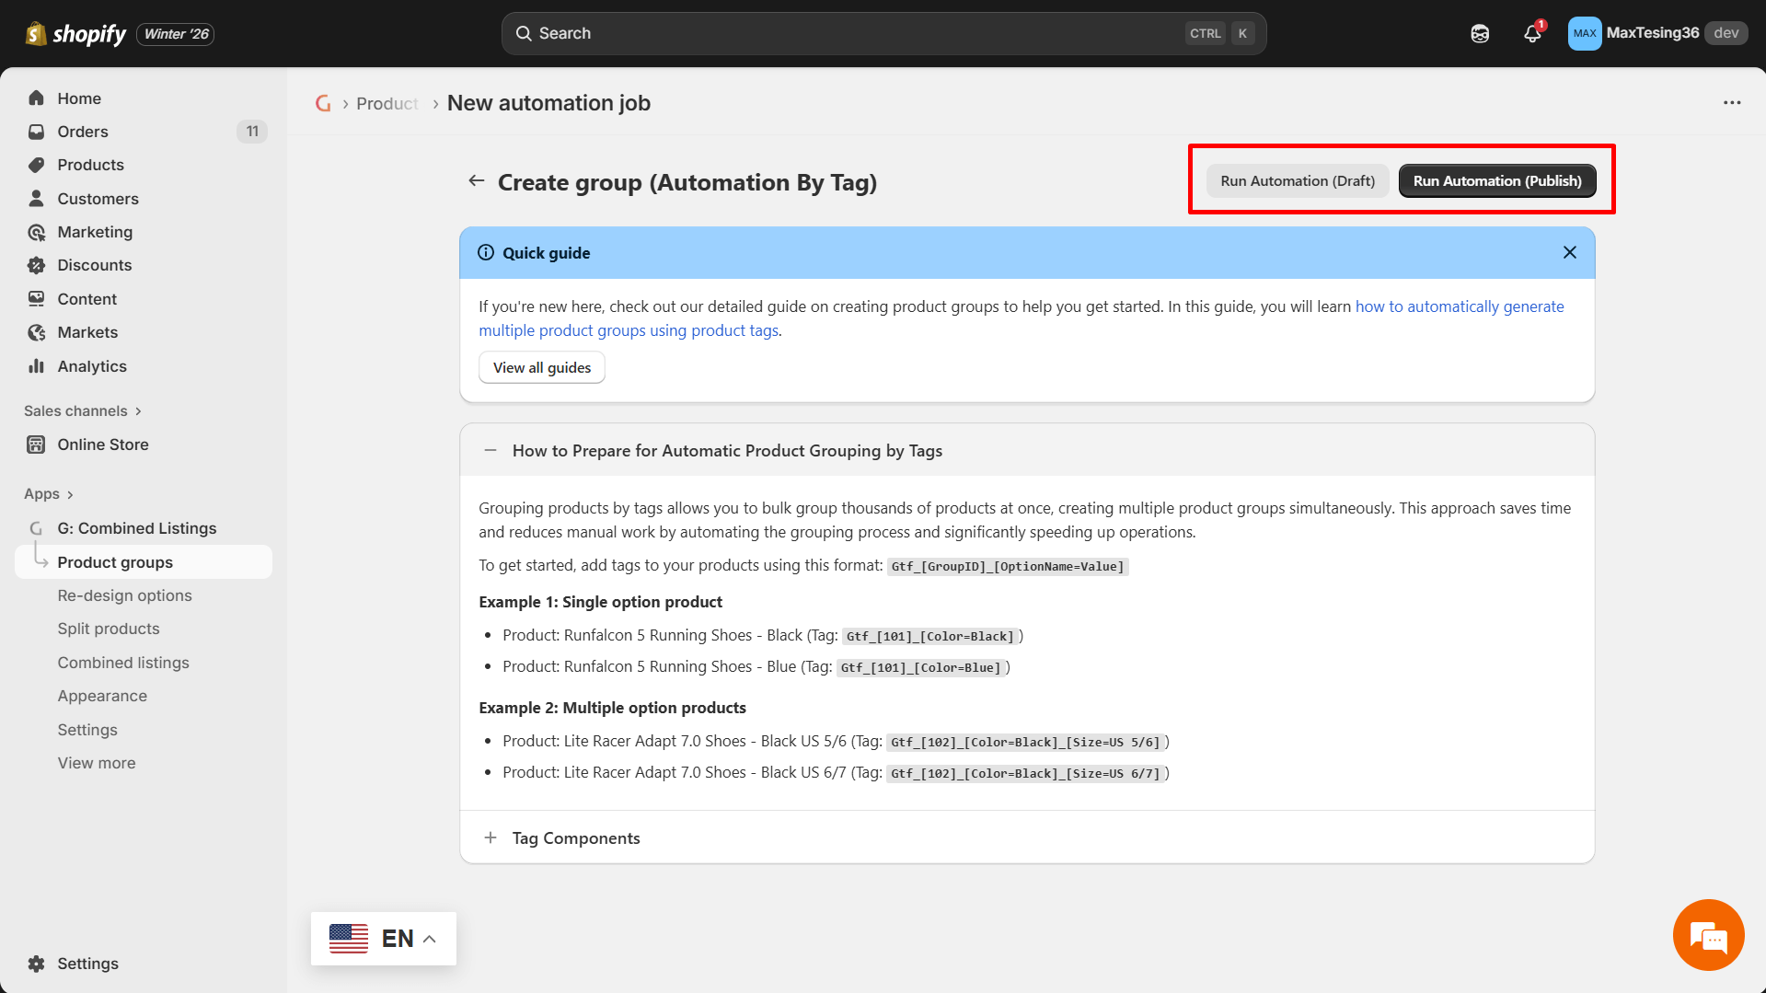1766x993 pixels.
Task: Click Run Automation (Publish) button
Action: (1497, 181)
